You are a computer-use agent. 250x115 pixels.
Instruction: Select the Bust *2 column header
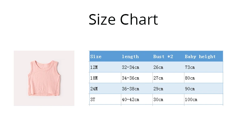(168, 56)
